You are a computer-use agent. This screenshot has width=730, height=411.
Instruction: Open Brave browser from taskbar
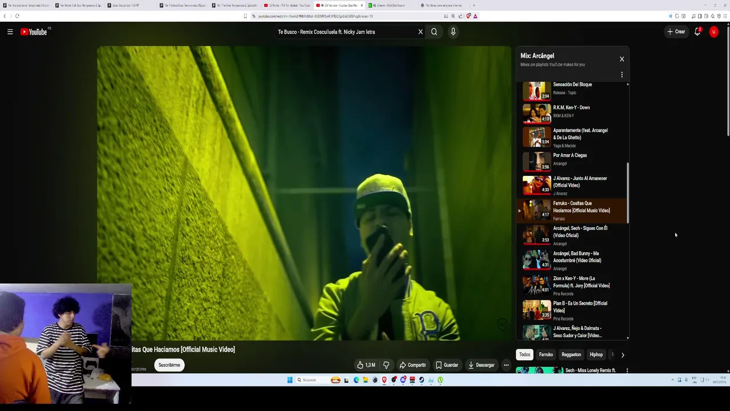(x=384, y=380)
